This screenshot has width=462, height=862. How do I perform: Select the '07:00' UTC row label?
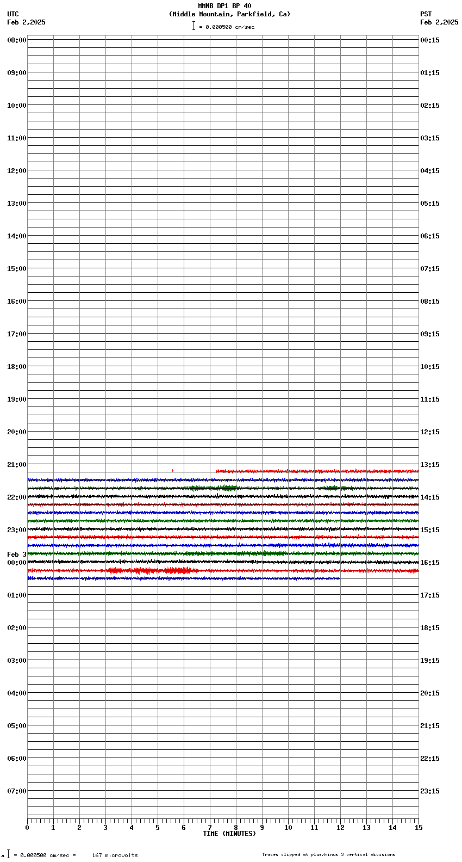click(x=16, y=791)
